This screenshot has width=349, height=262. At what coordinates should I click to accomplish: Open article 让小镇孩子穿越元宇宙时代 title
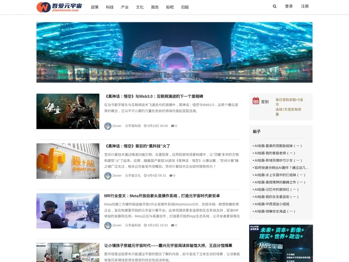coord(168,246)
